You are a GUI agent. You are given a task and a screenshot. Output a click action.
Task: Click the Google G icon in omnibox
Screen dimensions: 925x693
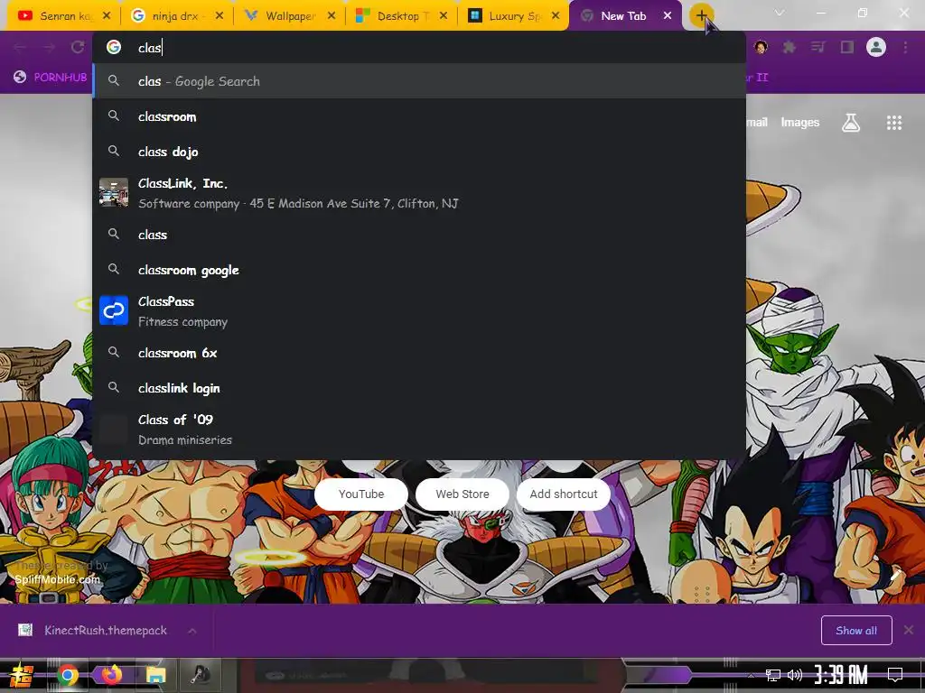click(114, 47)
